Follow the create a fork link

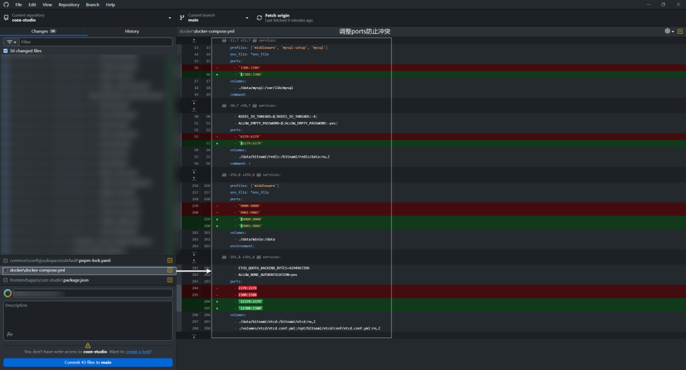pos(137,352)
